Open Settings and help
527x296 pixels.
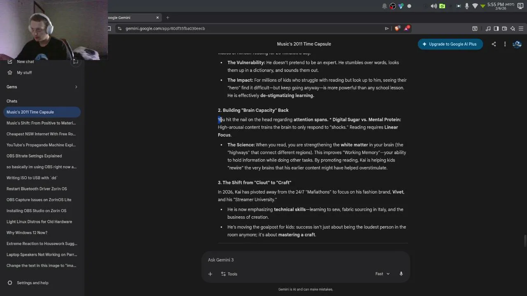pyautogui.click(x=33, y=283)
